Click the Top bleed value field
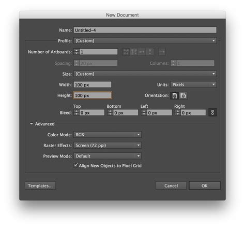The image size is (245, 228). coord(92,113)
